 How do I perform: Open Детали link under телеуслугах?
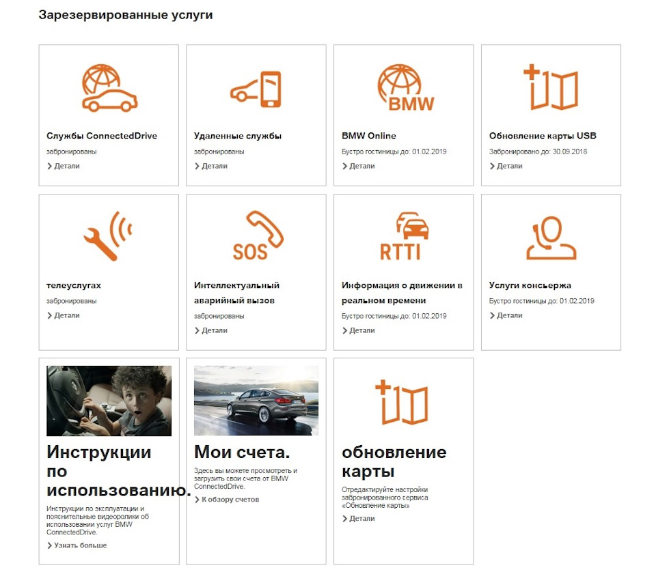point(63,315)
